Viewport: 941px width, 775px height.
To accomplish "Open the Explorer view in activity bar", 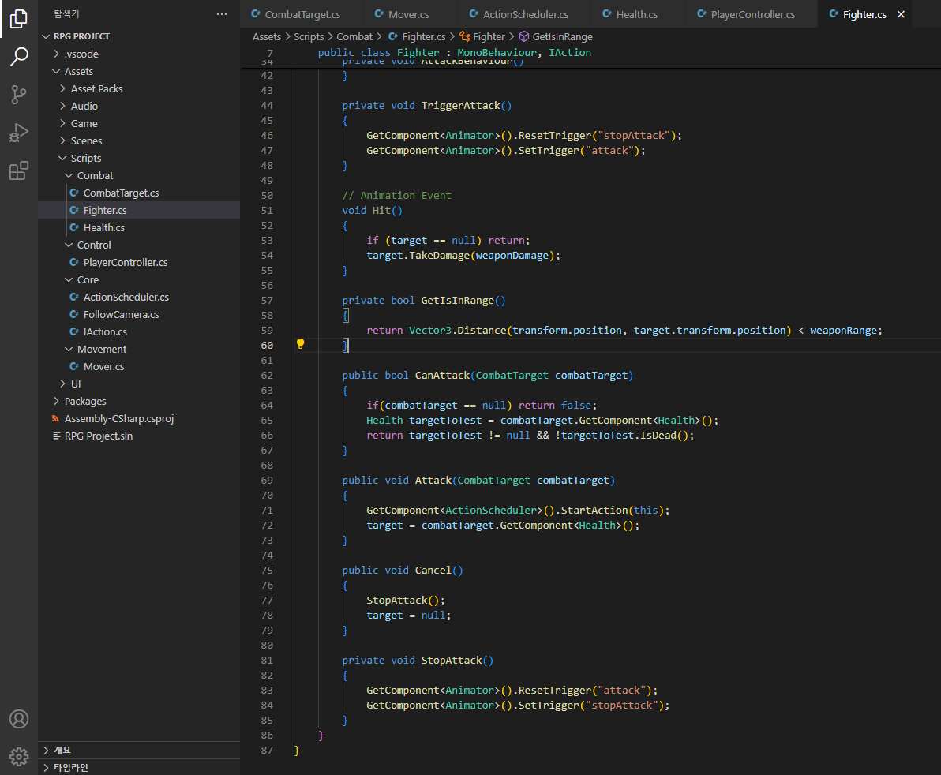I will pos(19,18).
